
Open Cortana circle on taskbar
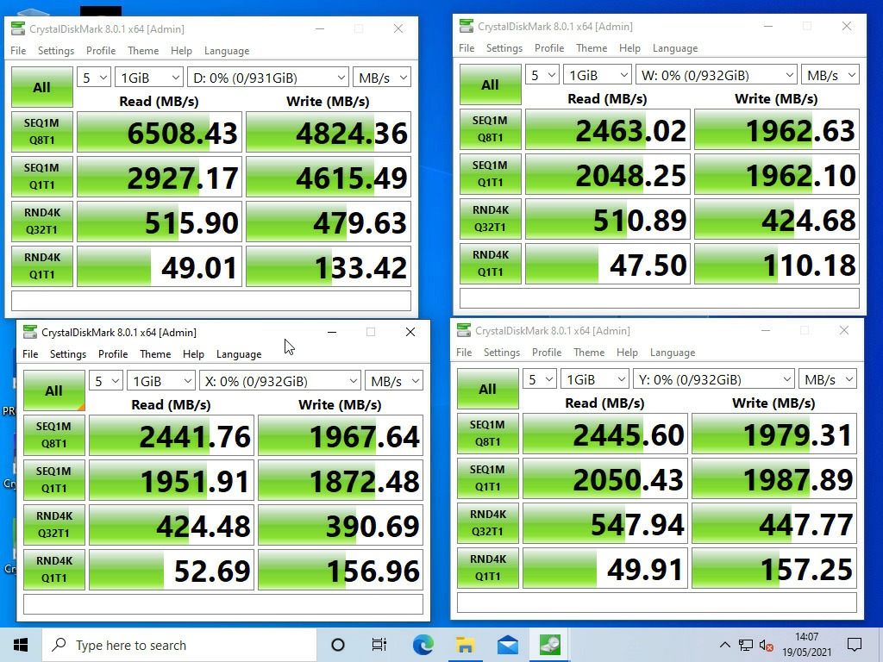click(x=338, y=645)
